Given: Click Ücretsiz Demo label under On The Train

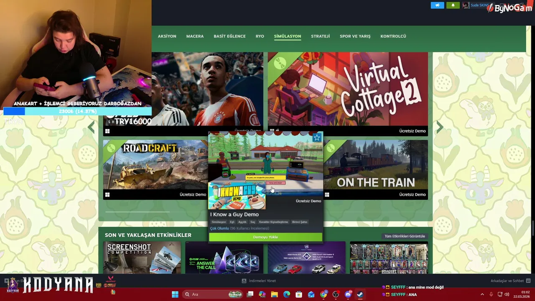Looking at the screenshot, I should [x=412, y=194].
